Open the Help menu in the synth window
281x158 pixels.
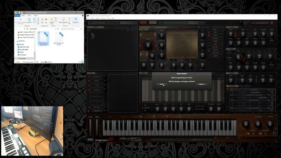pos(113,18)
